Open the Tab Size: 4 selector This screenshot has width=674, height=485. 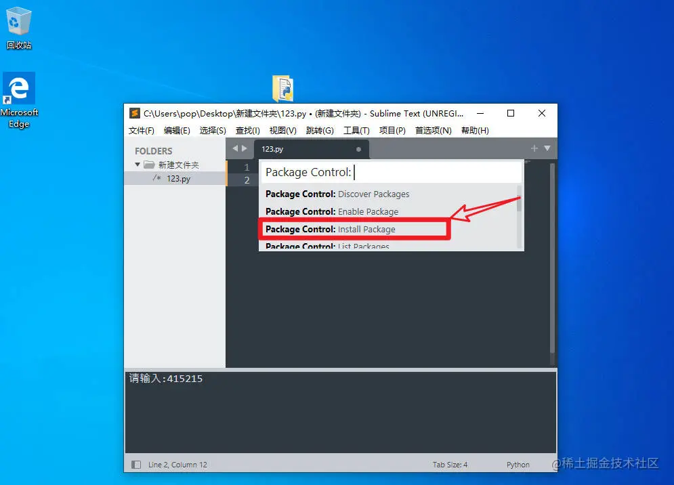tap(450, 465)
